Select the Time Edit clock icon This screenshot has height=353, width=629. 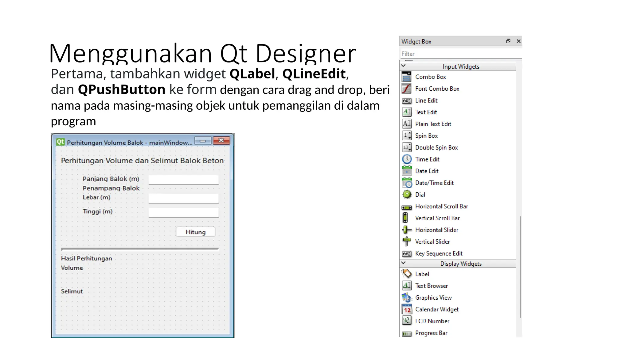click(x=406, y=159)
